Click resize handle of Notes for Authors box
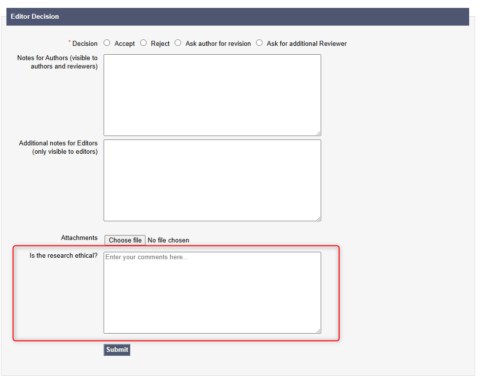The image size is (481, 376). point(318,133)
